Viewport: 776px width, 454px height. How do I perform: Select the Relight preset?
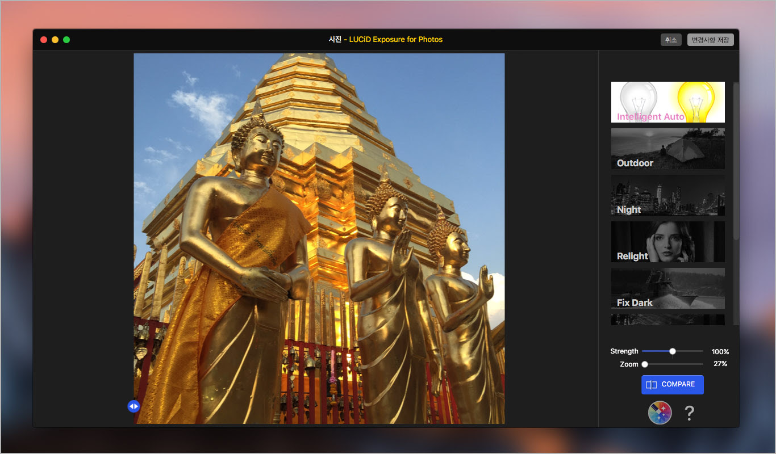[x=667, y=242]
